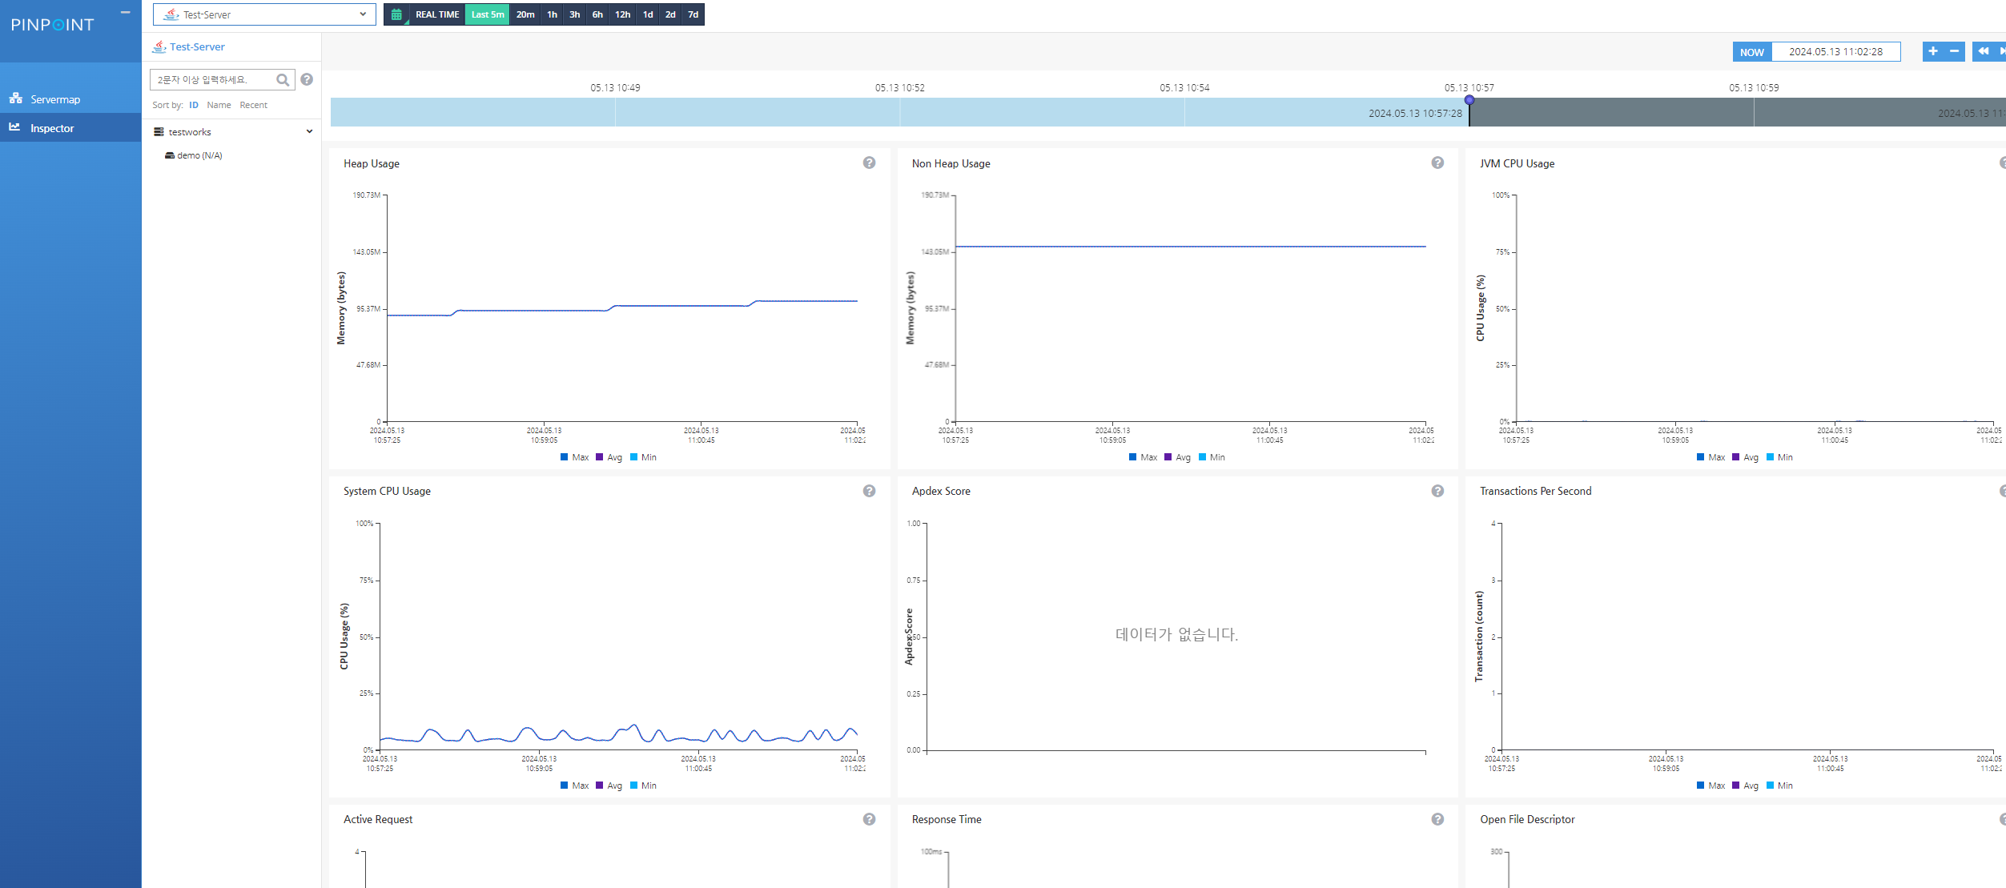Click the timeline position marker handle
The image size is (2006, 888).
point(1469,100)
